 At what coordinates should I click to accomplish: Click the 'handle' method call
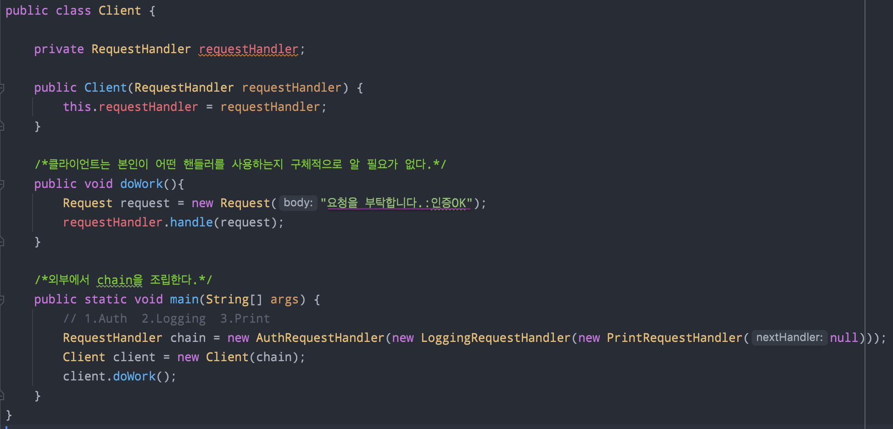[x=191, y=222]
